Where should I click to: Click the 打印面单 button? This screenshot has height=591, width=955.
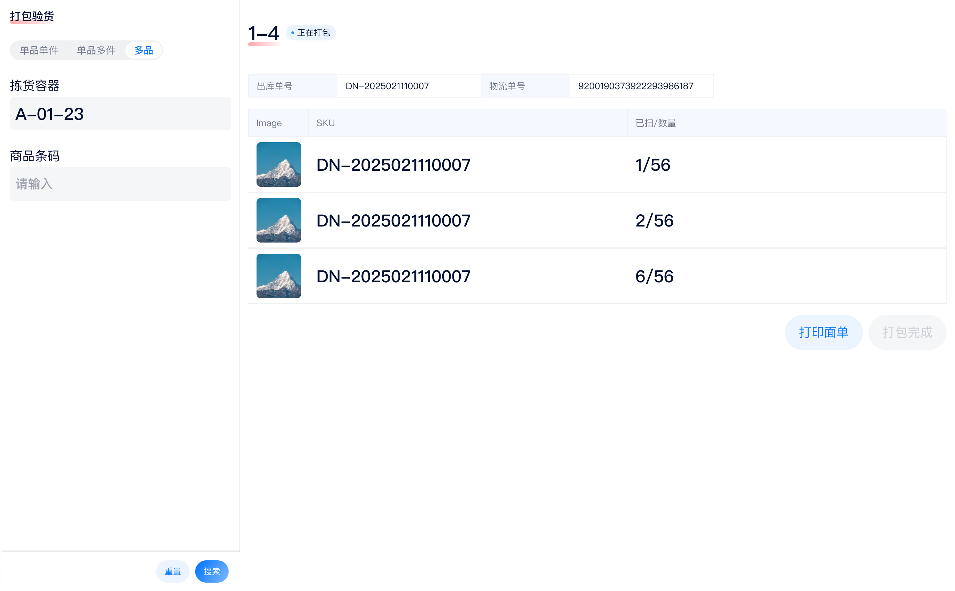(x=823, y=332)
